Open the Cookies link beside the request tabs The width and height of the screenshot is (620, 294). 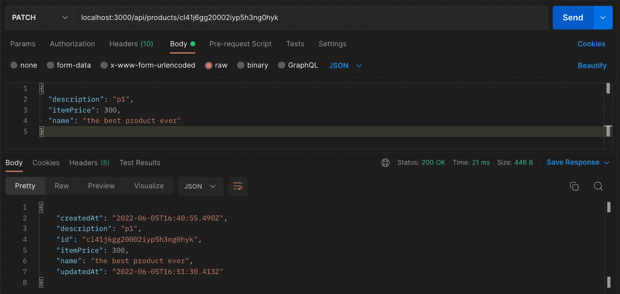click(591, 44)
